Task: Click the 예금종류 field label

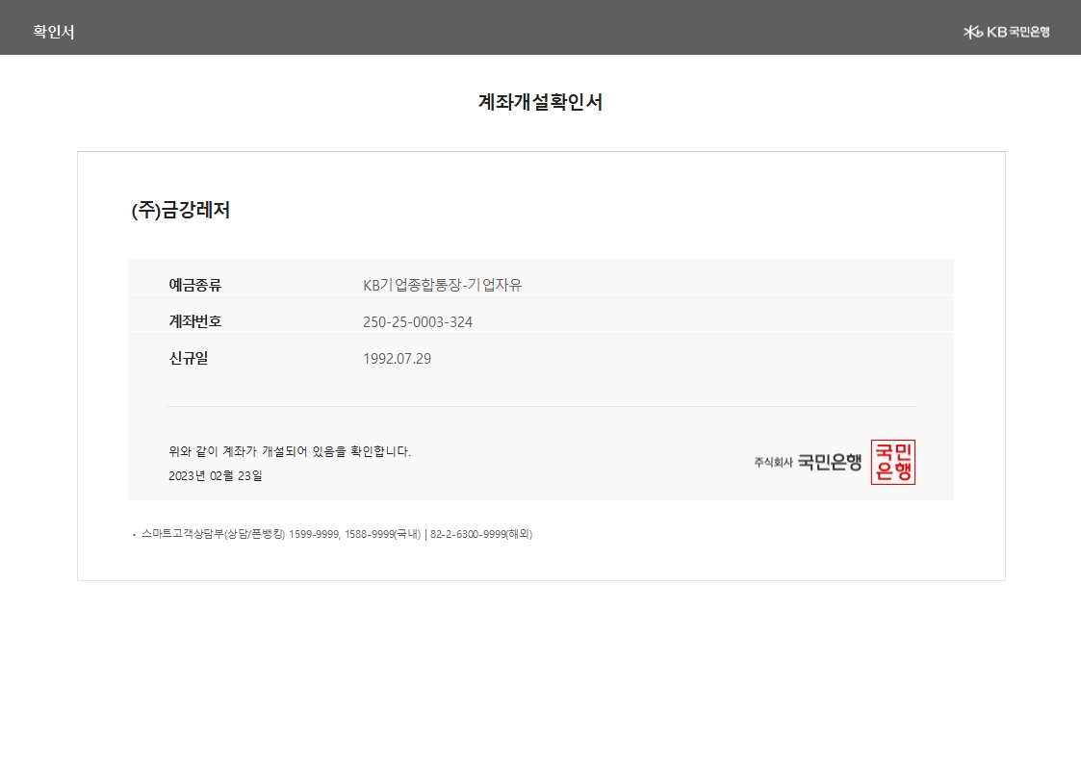Action: tap(195, 285)
